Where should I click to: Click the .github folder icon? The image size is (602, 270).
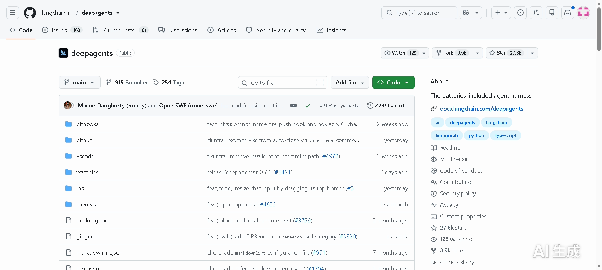[68, 140]
